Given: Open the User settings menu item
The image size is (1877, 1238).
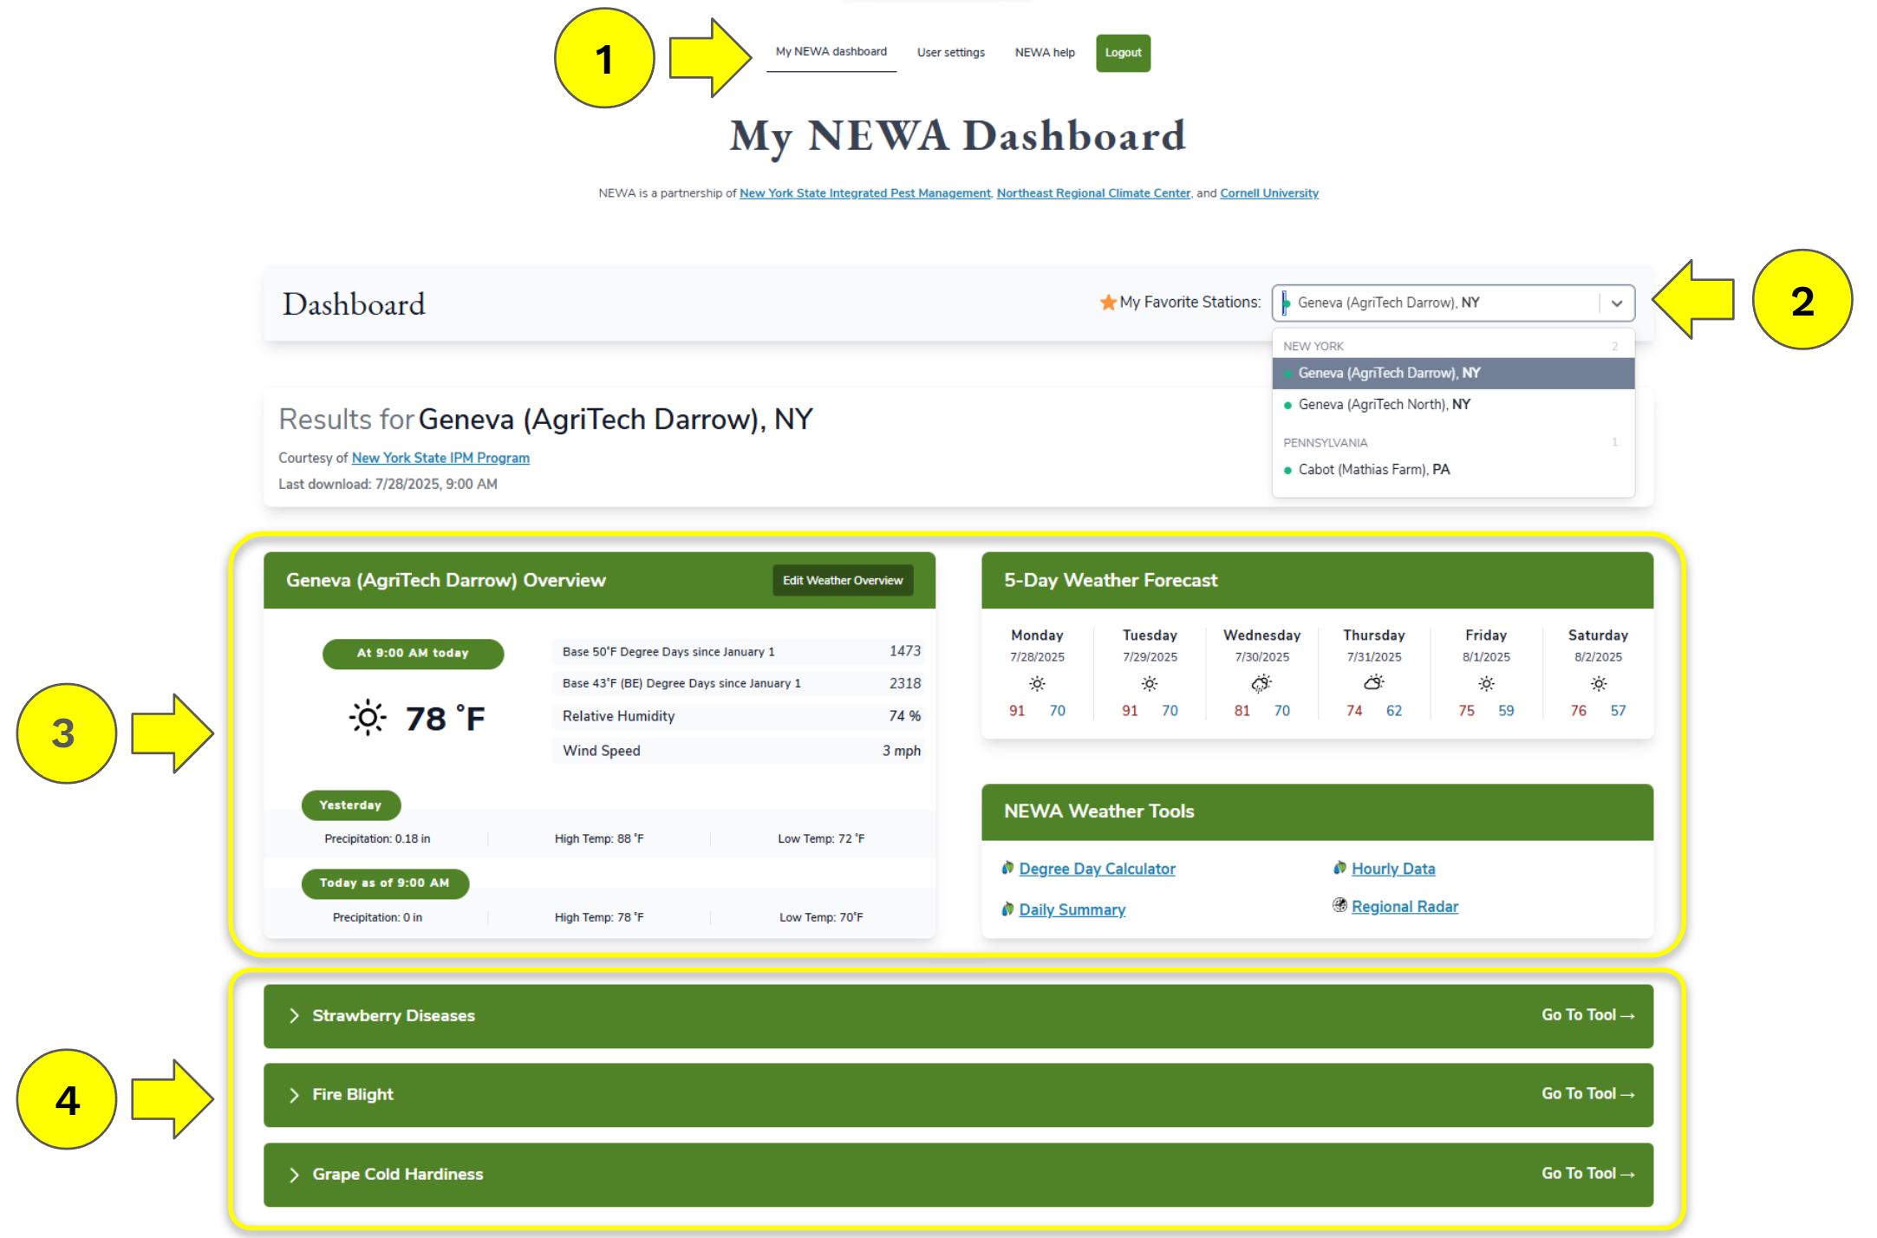Looking at the screenshot, I should (950, 52).
